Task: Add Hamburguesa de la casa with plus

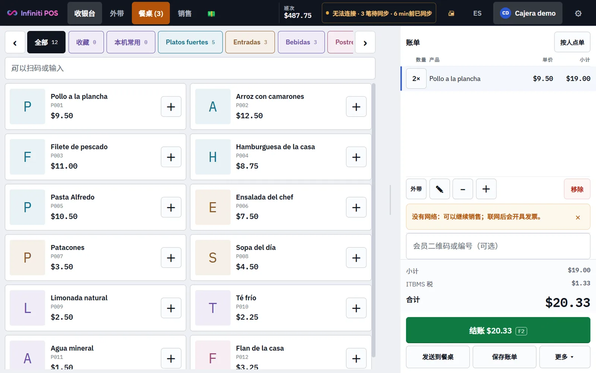Action: 356,157
